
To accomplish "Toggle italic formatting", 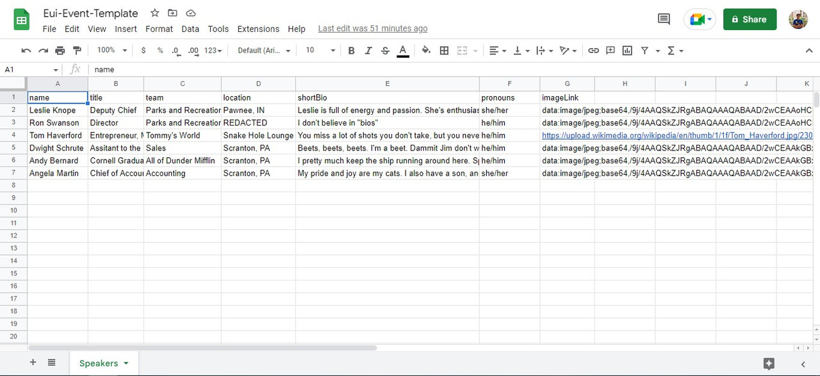I will [x=368, y=51].
